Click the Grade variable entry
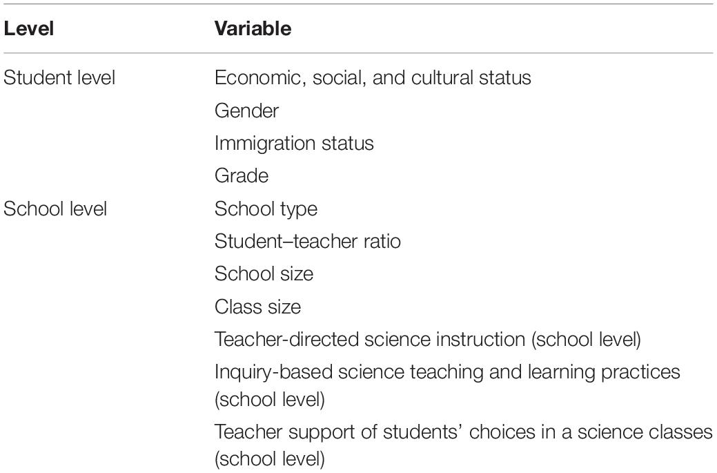The width and height of the screenshot is (717, 473). (x=242, y=175)
